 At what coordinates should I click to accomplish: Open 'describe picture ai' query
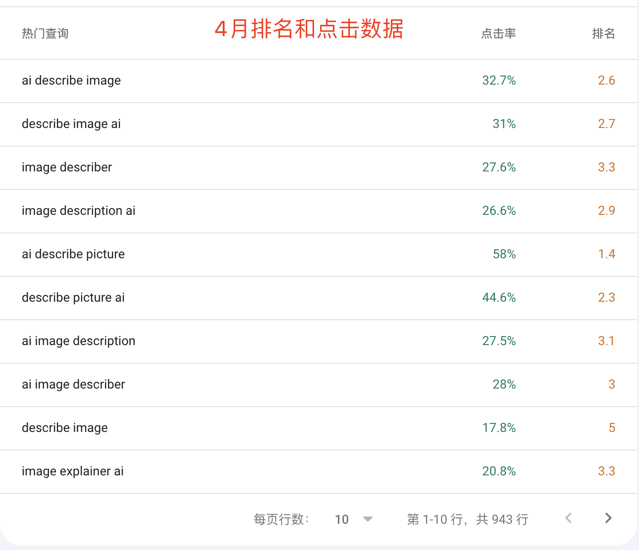click(319, 298)
